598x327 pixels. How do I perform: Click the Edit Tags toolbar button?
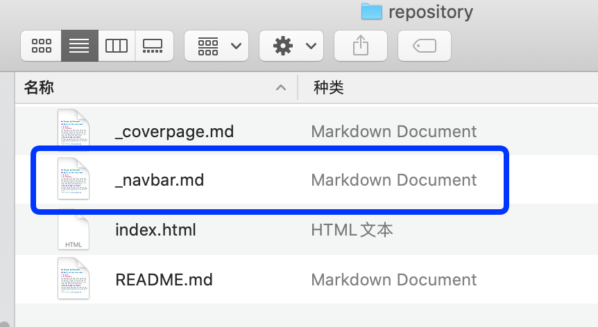(x=425, y=46)
